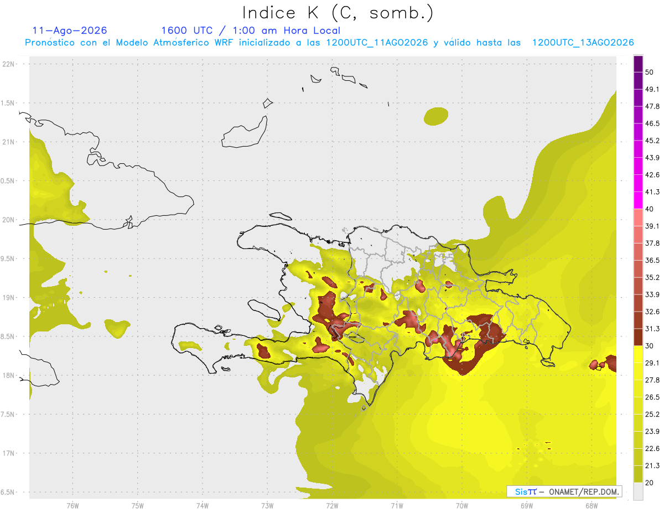The width and height of the screenshot is (664, 513).
Task: Click the "22.6" color scale value
Action: tap(652, 449)
